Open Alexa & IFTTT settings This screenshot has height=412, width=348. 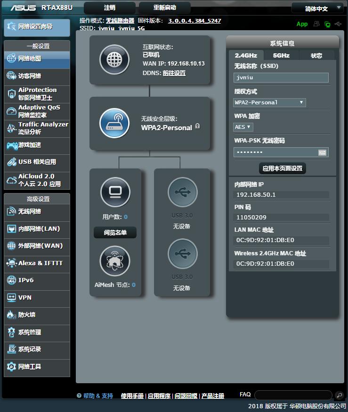37,263
